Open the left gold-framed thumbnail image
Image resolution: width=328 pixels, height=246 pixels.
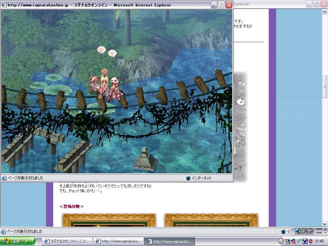pos(109,220)
